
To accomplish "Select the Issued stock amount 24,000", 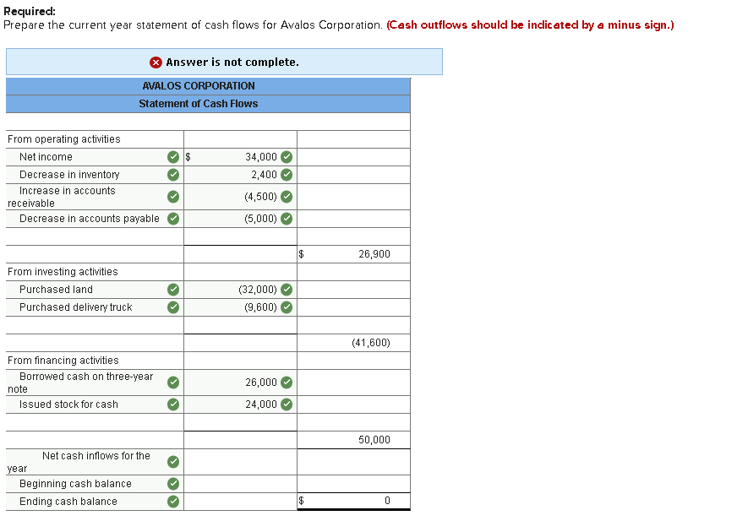I will 240,404.
